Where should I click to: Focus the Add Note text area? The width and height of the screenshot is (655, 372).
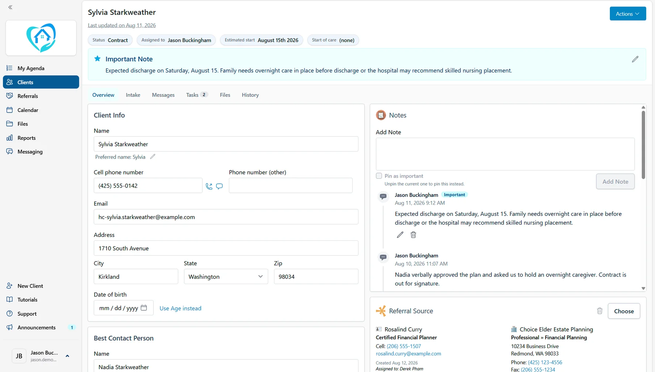[505, 154]
